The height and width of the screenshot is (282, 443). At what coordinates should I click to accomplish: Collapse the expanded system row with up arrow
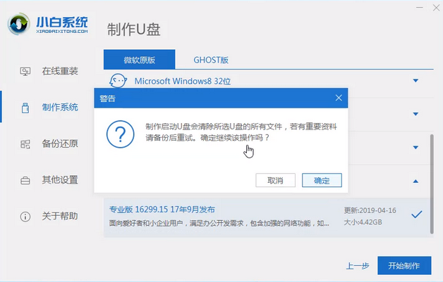click(x=415, y=181)
